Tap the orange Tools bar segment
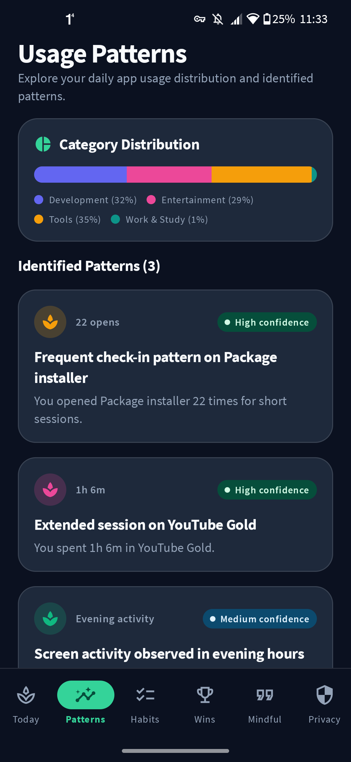The height and width of the screenshot is (762, 351). pyautogui.click(x=261, y=175)
